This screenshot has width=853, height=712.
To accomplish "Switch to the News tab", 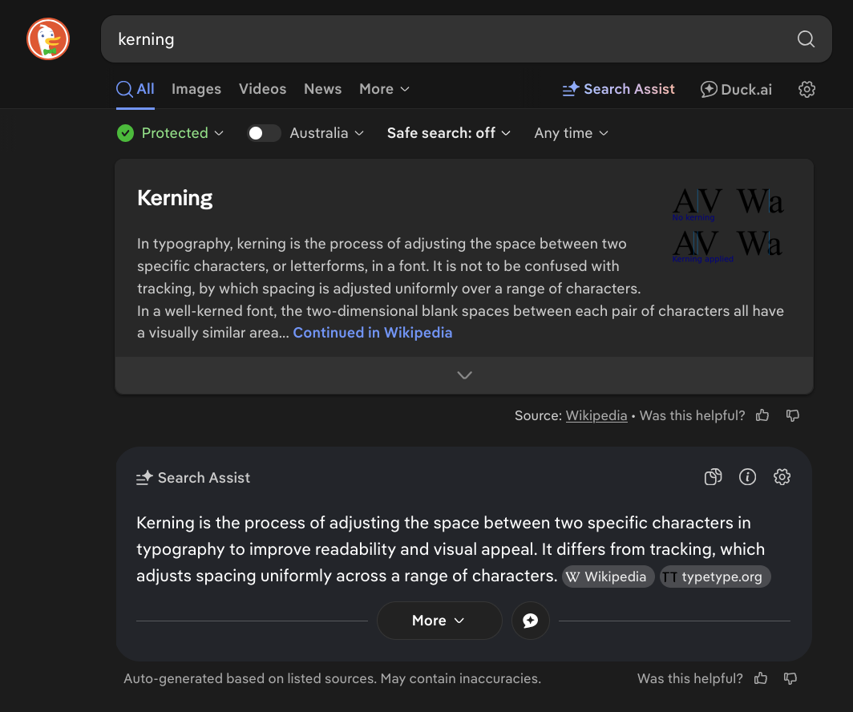I will coord(322,89).
